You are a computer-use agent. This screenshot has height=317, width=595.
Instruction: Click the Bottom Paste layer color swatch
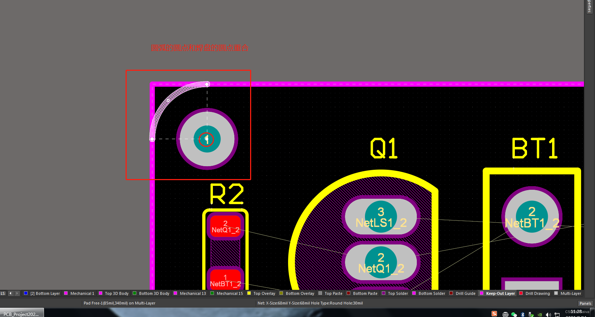(x=348, y=293)
